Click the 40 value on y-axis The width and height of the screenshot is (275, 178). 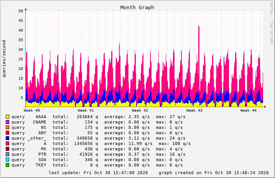coord(21,30)
